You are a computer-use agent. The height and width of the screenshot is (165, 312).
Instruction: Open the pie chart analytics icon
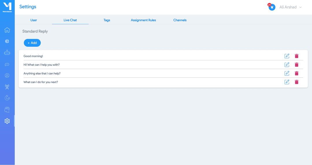pyautogui.click(x=7, y=41)
